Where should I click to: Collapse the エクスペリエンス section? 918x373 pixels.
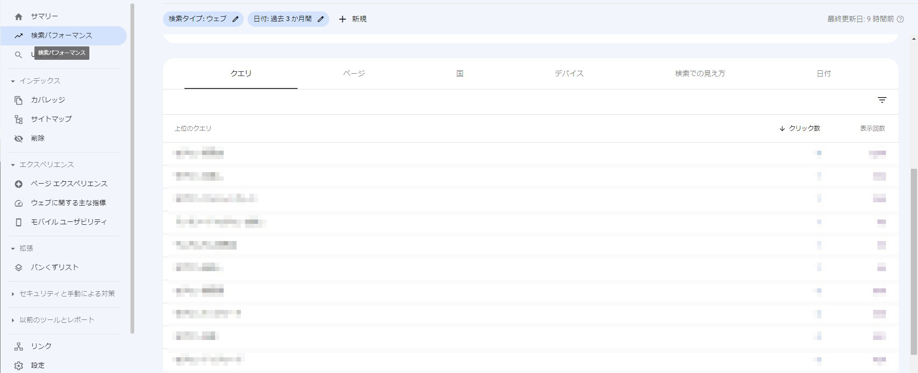coord(13,165)
